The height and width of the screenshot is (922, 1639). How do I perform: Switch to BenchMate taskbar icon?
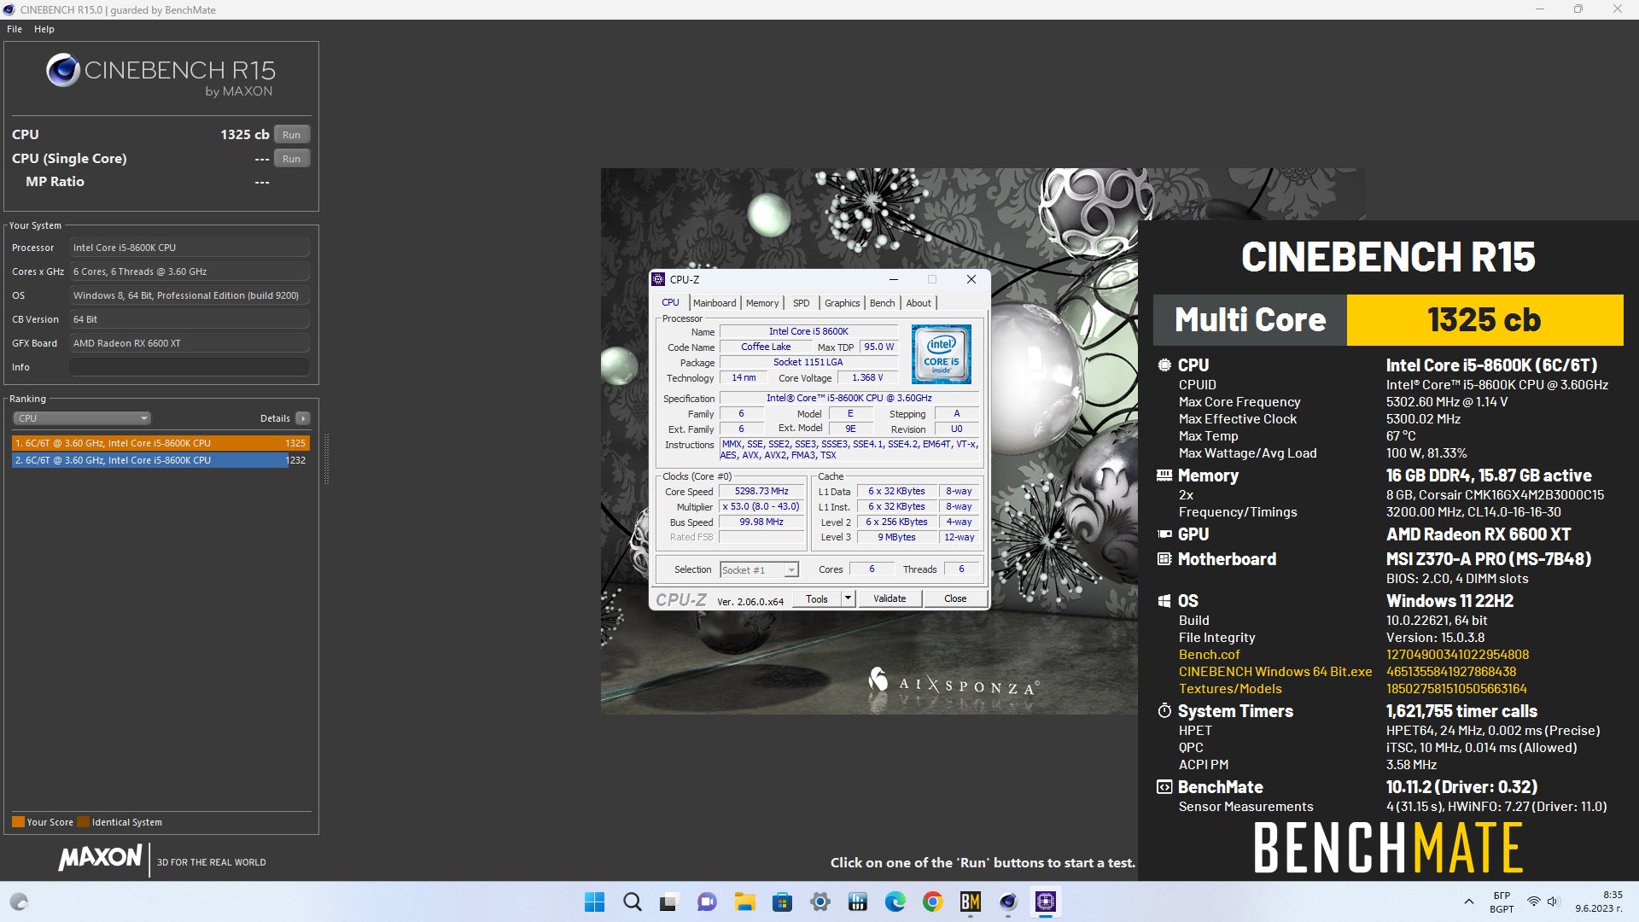[971, 902]
